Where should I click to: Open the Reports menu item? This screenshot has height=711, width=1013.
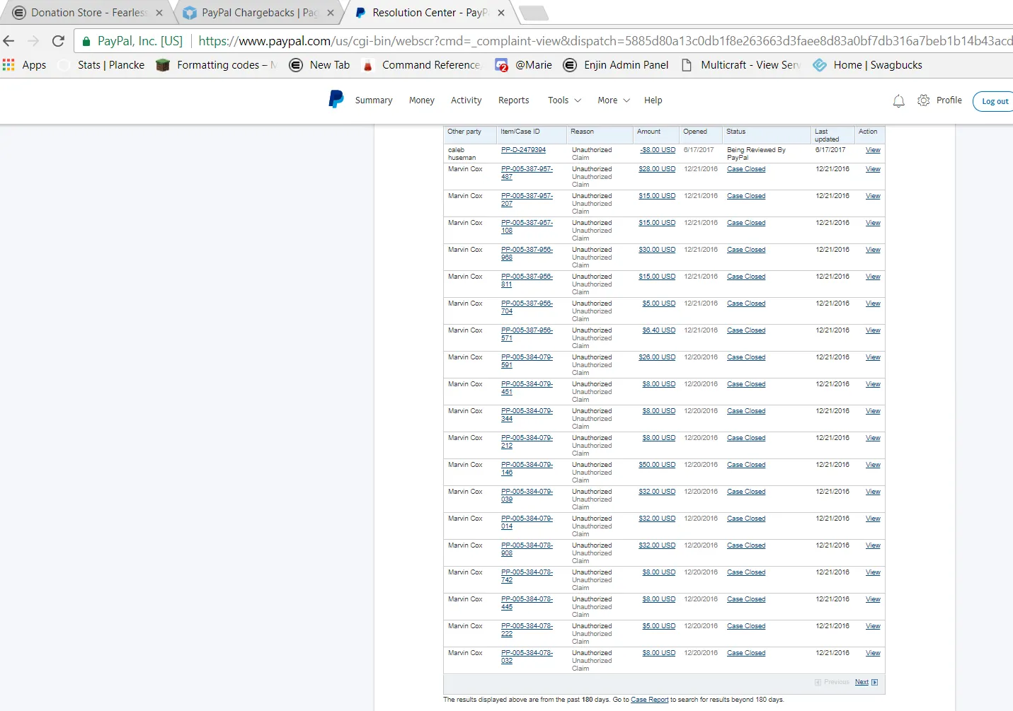coord(514,100)
